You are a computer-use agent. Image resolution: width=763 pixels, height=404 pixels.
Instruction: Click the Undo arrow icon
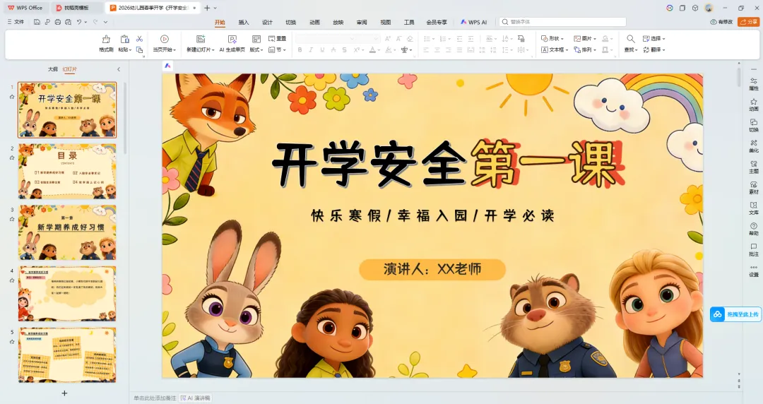(79, 22)
